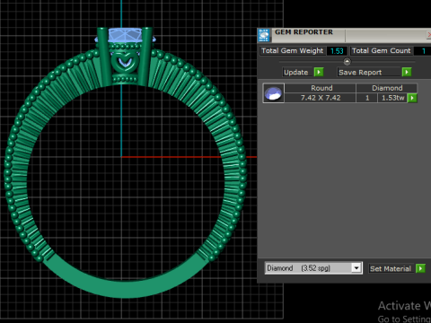Click the Total Gem Weight value 1.53

pos(337,51)
